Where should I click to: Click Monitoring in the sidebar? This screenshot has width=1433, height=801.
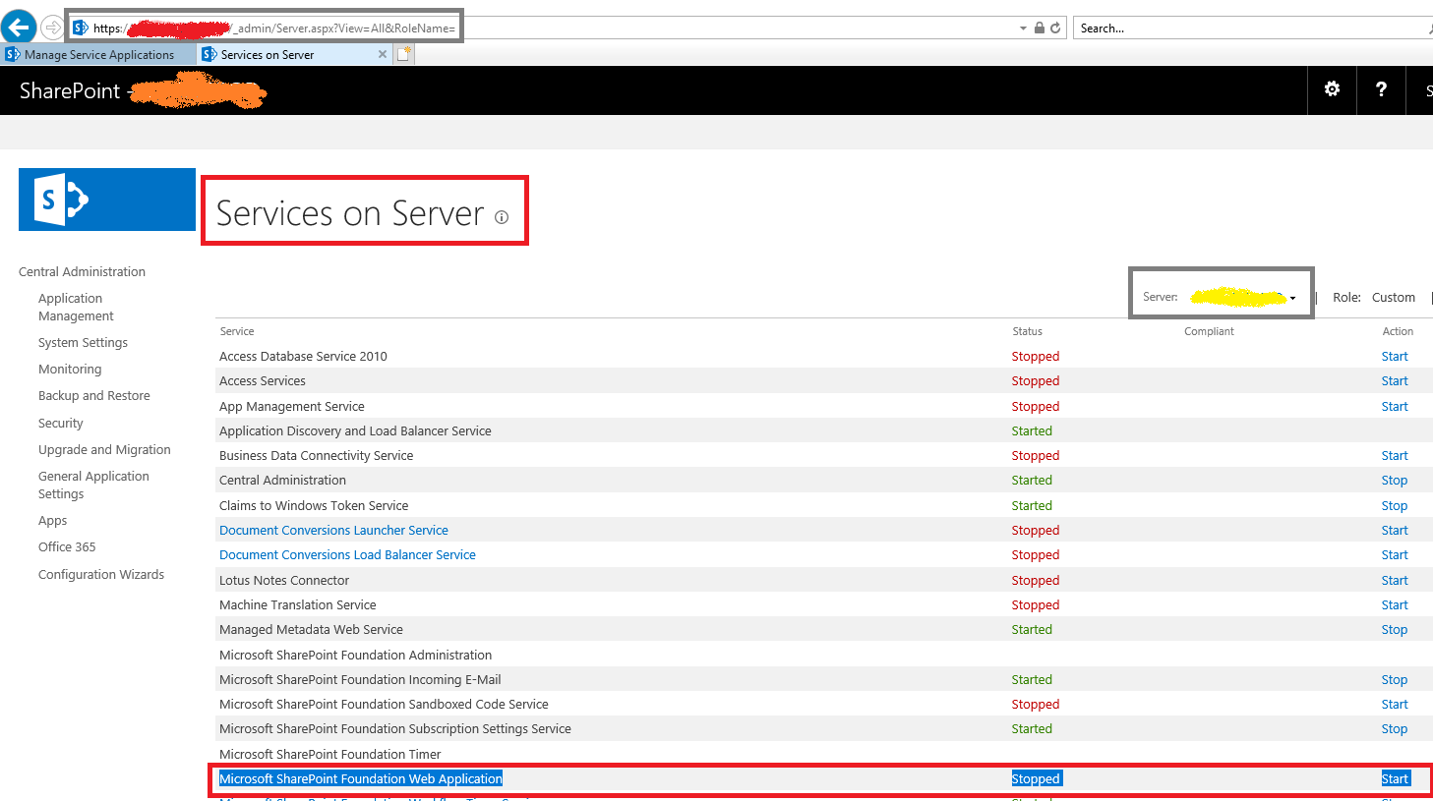(x=70, y=369)
